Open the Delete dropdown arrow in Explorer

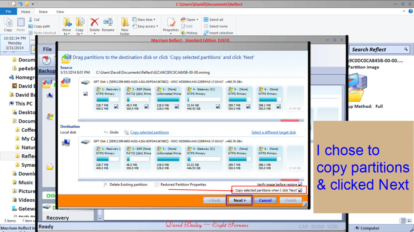95,34
